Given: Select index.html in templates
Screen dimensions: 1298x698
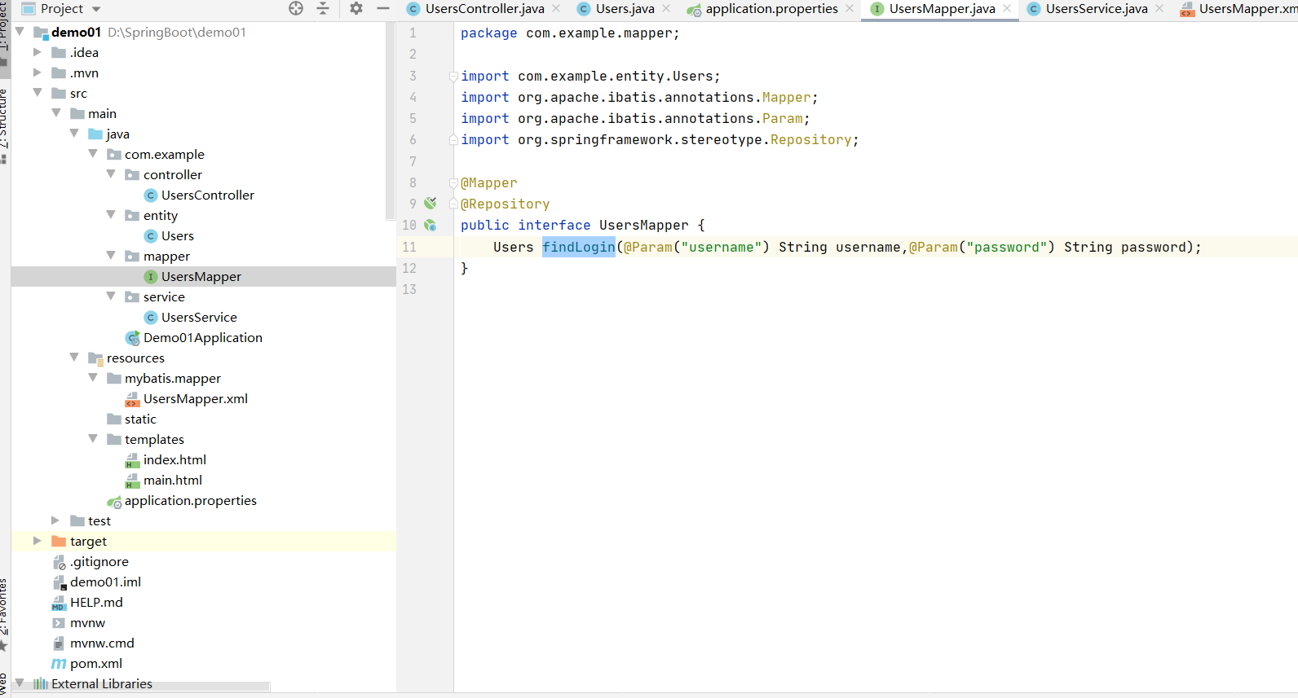Looking at the screenshot, I should coord(166,460).
